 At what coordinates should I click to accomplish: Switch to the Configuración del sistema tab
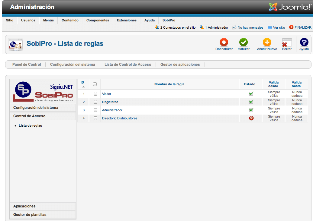73,65
